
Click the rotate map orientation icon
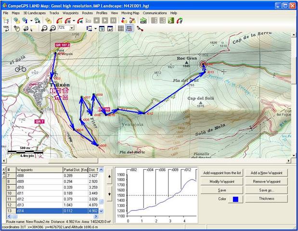89,28
